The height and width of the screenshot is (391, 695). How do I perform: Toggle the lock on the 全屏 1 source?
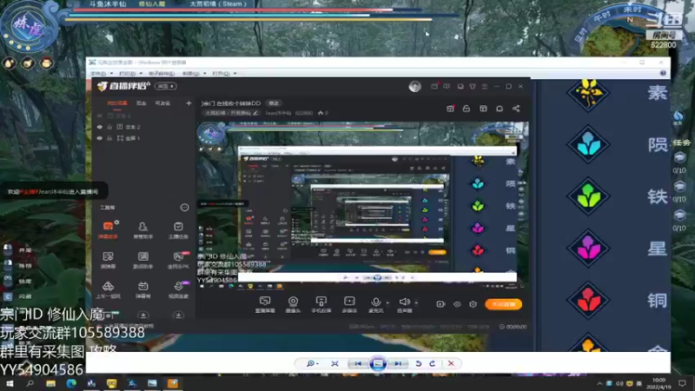point(109,138)
